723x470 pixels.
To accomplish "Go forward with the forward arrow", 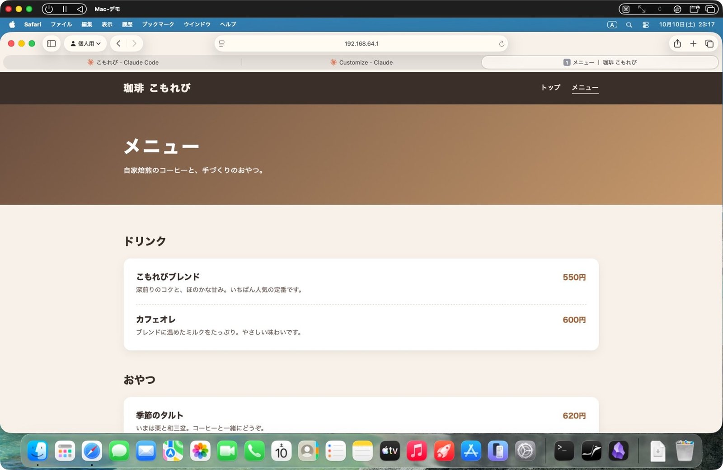I will (134, 43).
